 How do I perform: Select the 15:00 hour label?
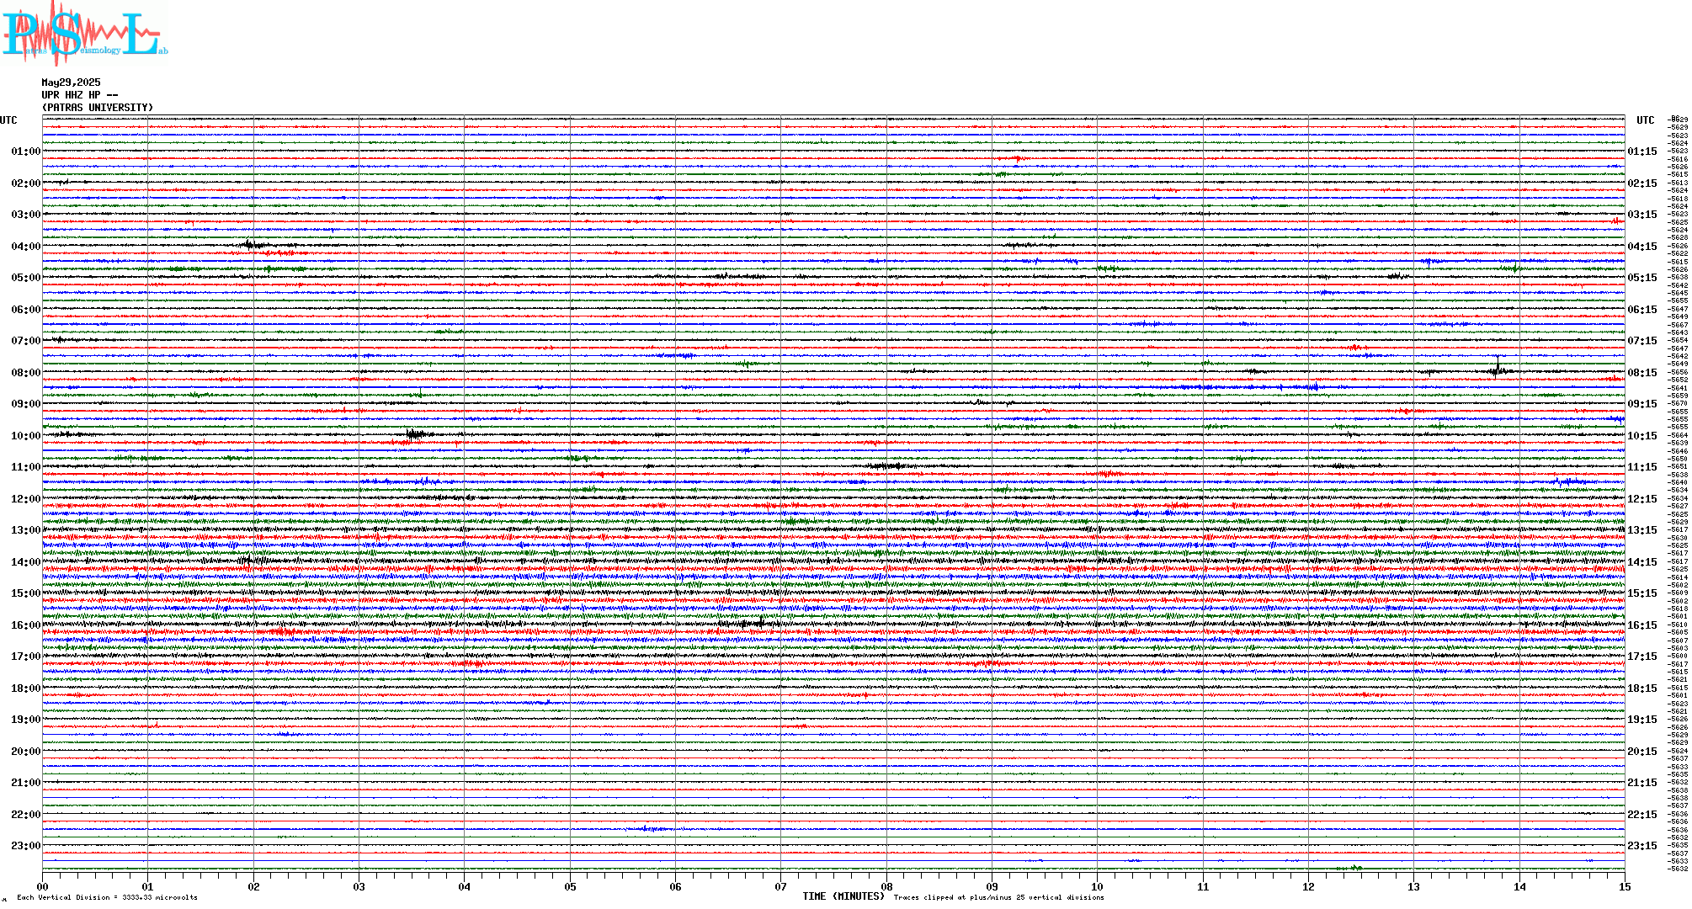pos(26,593)
